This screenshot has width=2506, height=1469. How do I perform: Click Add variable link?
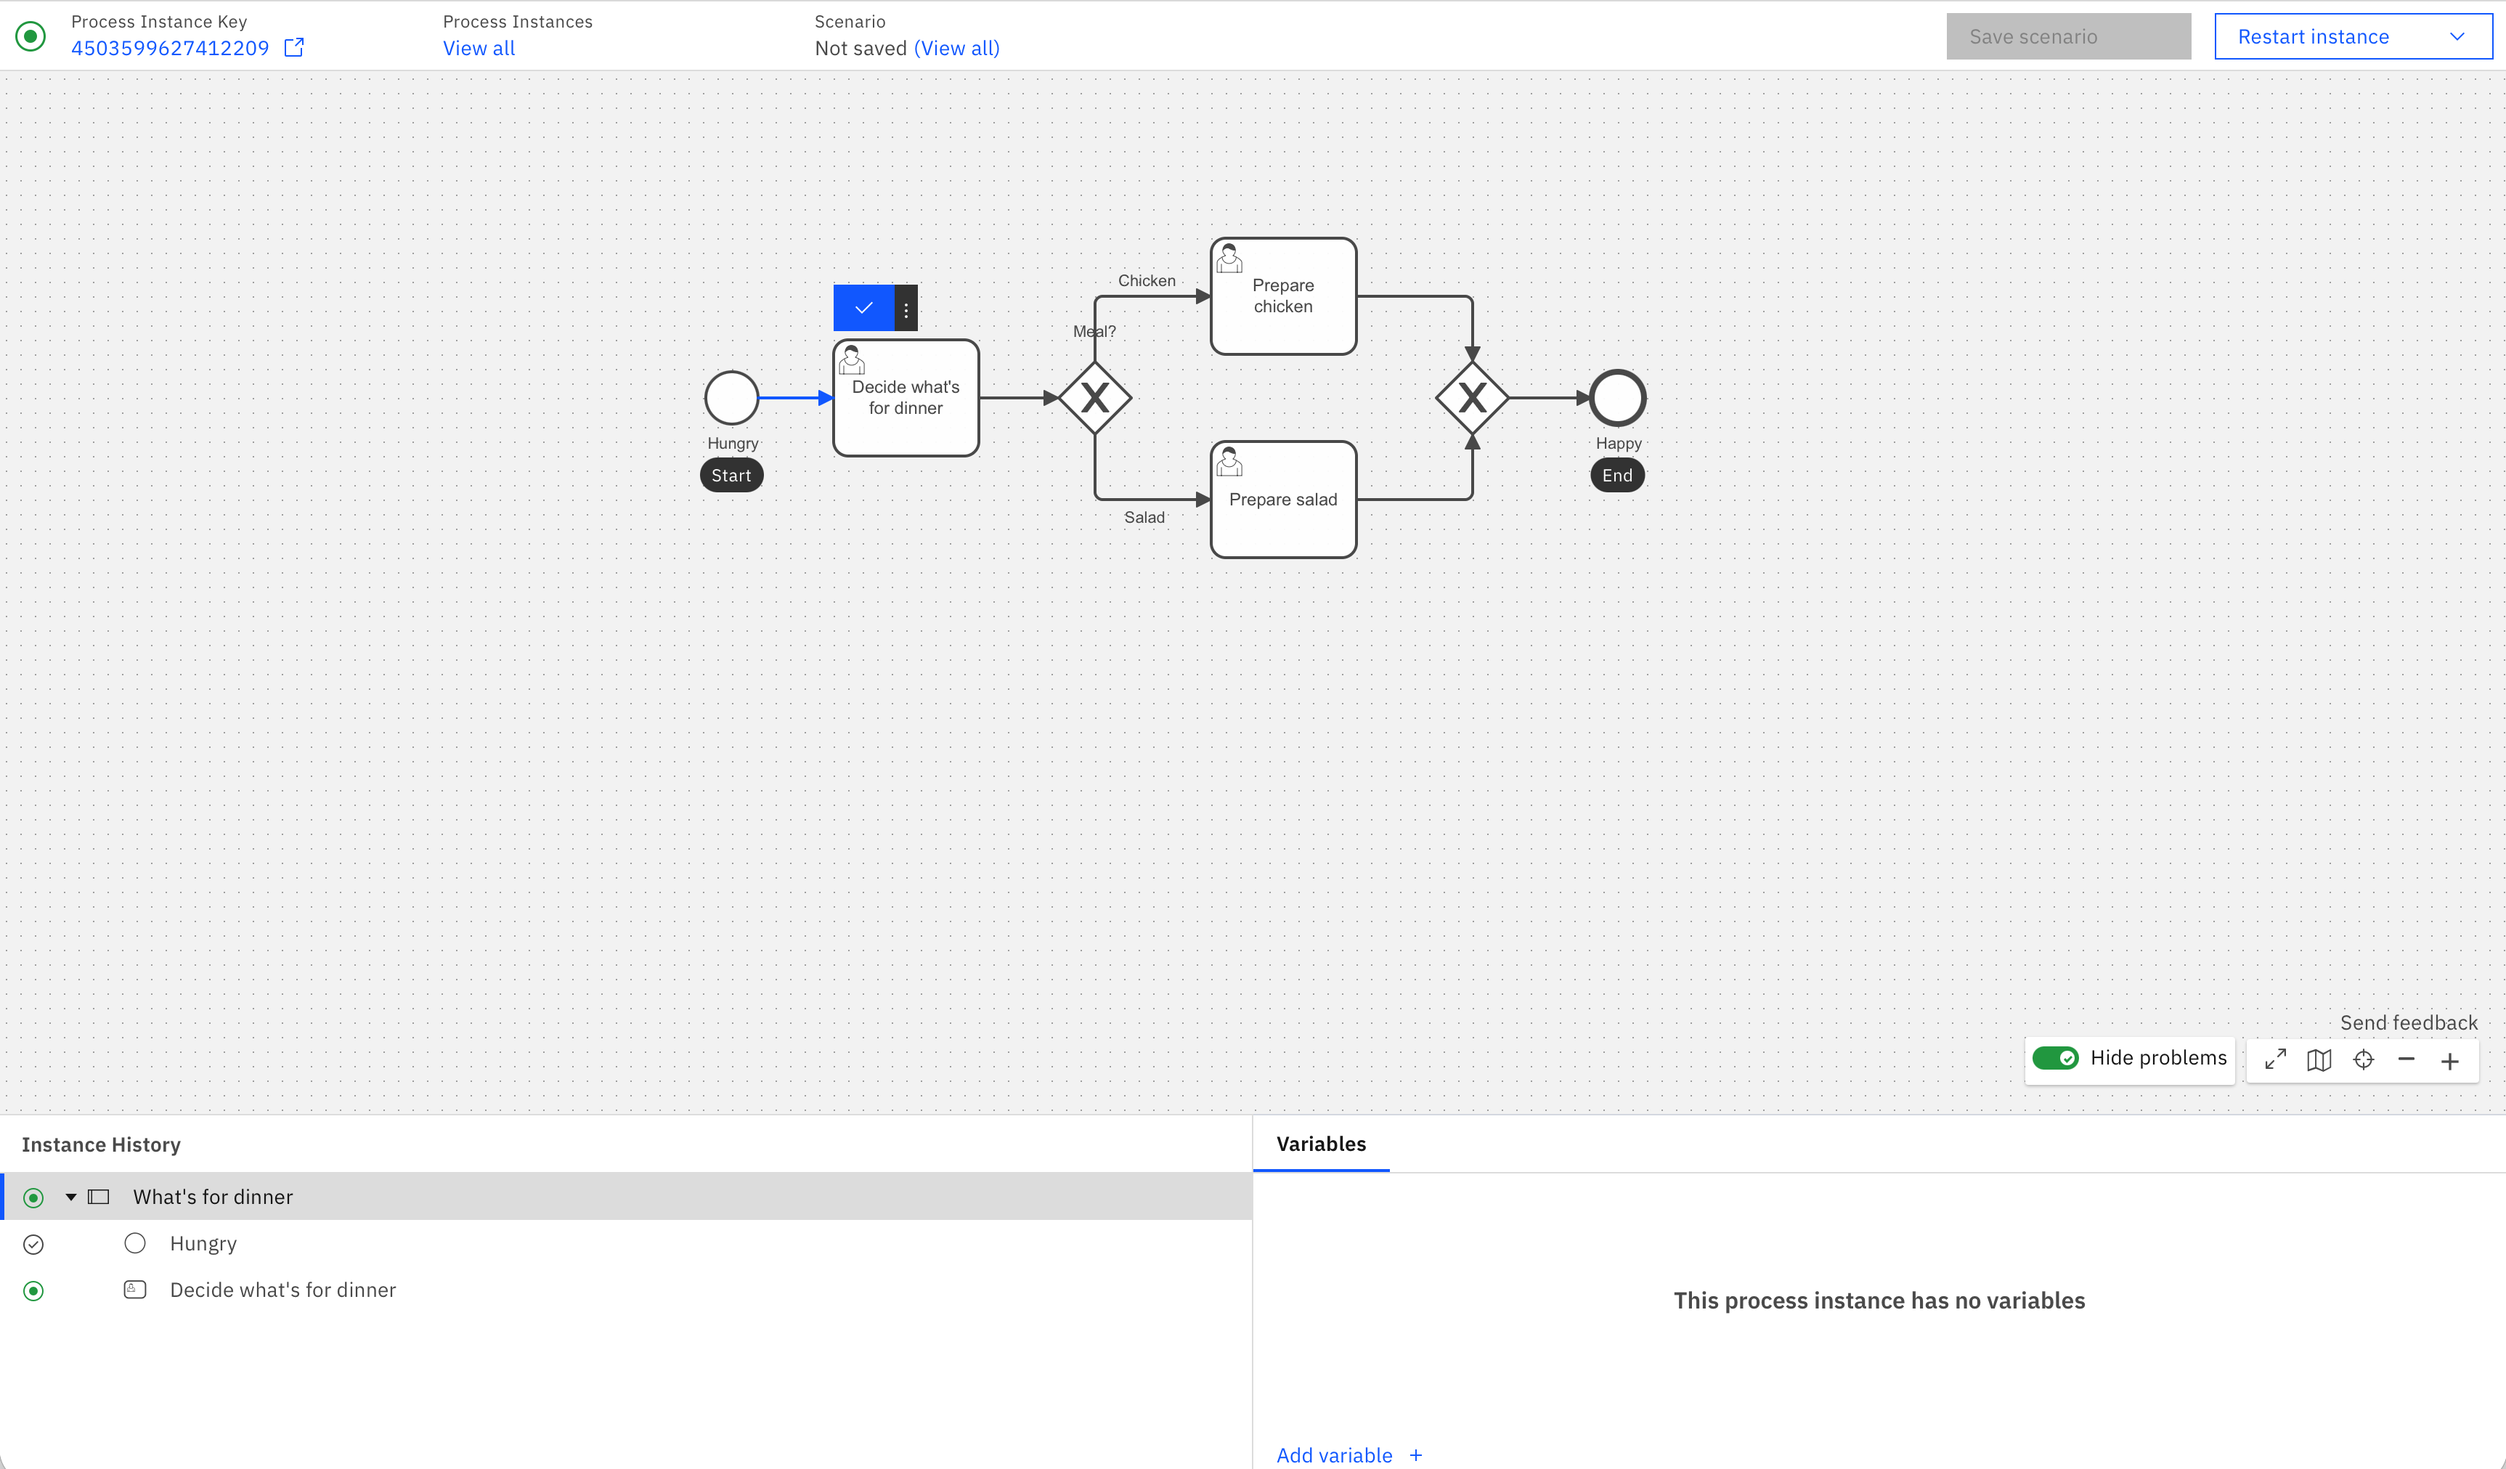1335,1455
